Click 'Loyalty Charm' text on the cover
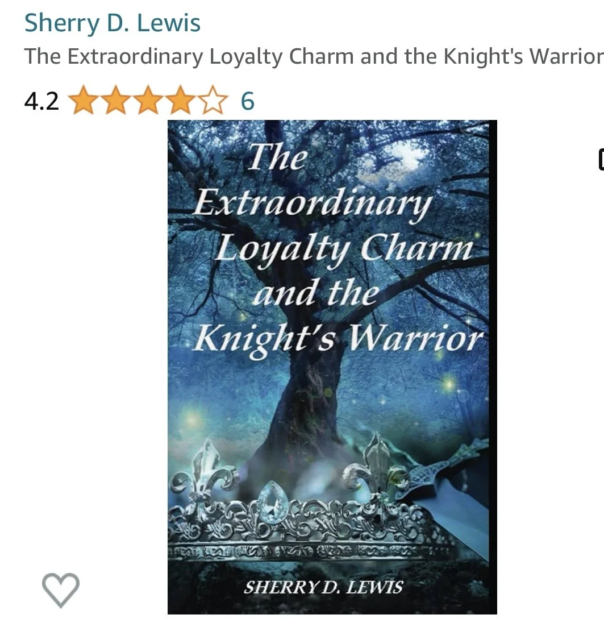 tap(344, 249)
